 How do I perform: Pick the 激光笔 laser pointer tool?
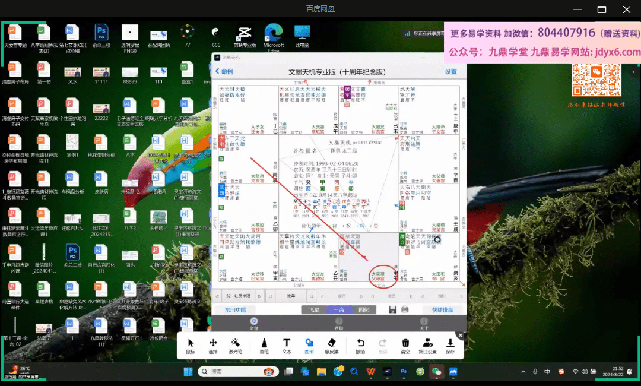[x=235, y=346]
